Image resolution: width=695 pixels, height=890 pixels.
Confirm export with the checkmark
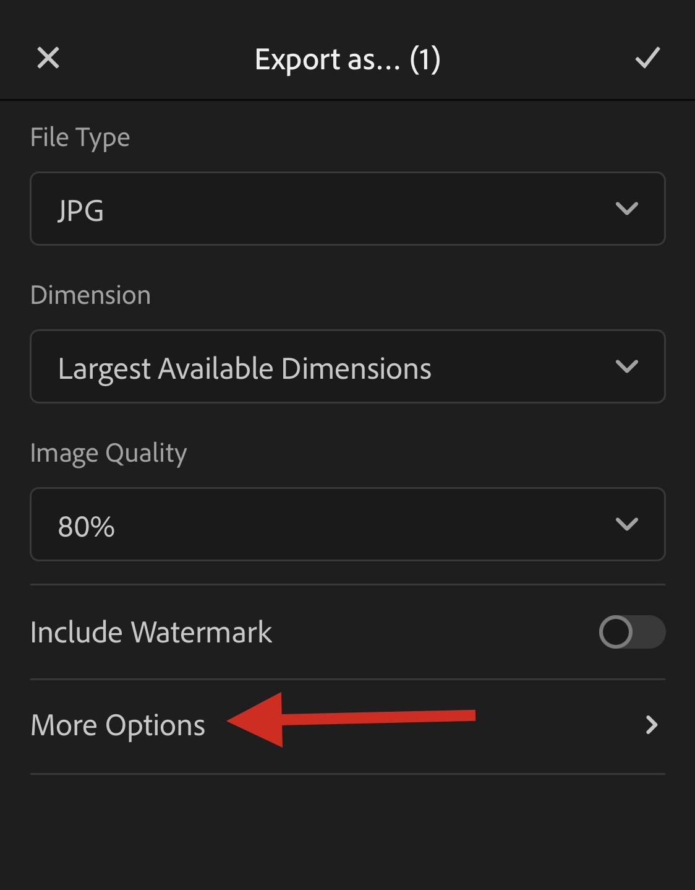(x=647, y=58)
